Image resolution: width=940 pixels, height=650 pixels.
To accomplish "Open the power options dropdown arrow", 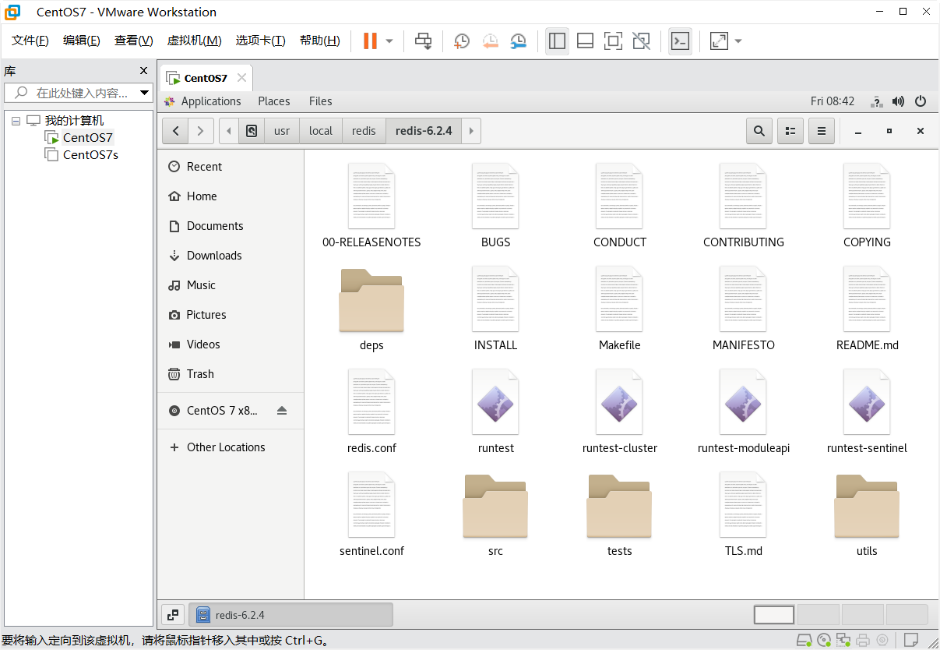I will tap(389, 41).
